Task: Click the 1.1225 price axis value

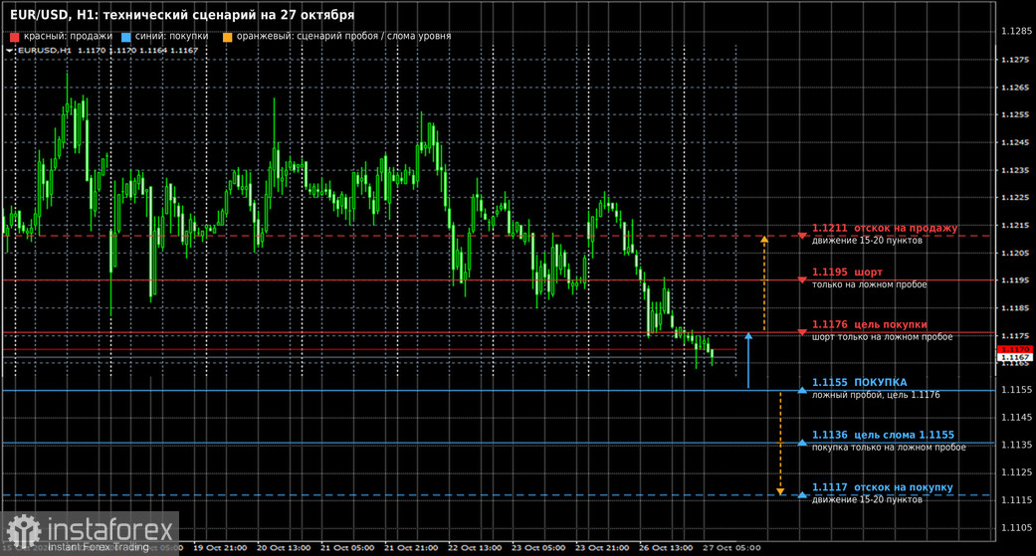Action: tap(1015, 198)
